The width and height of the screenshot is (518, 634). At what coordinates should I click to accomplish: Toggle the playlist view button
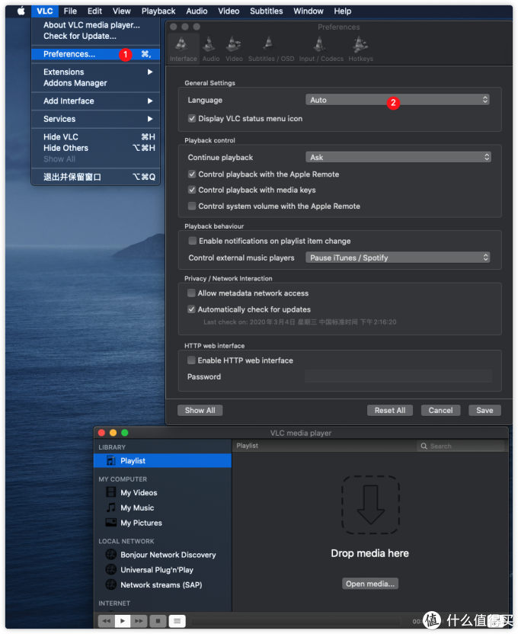tap(177, 620)
